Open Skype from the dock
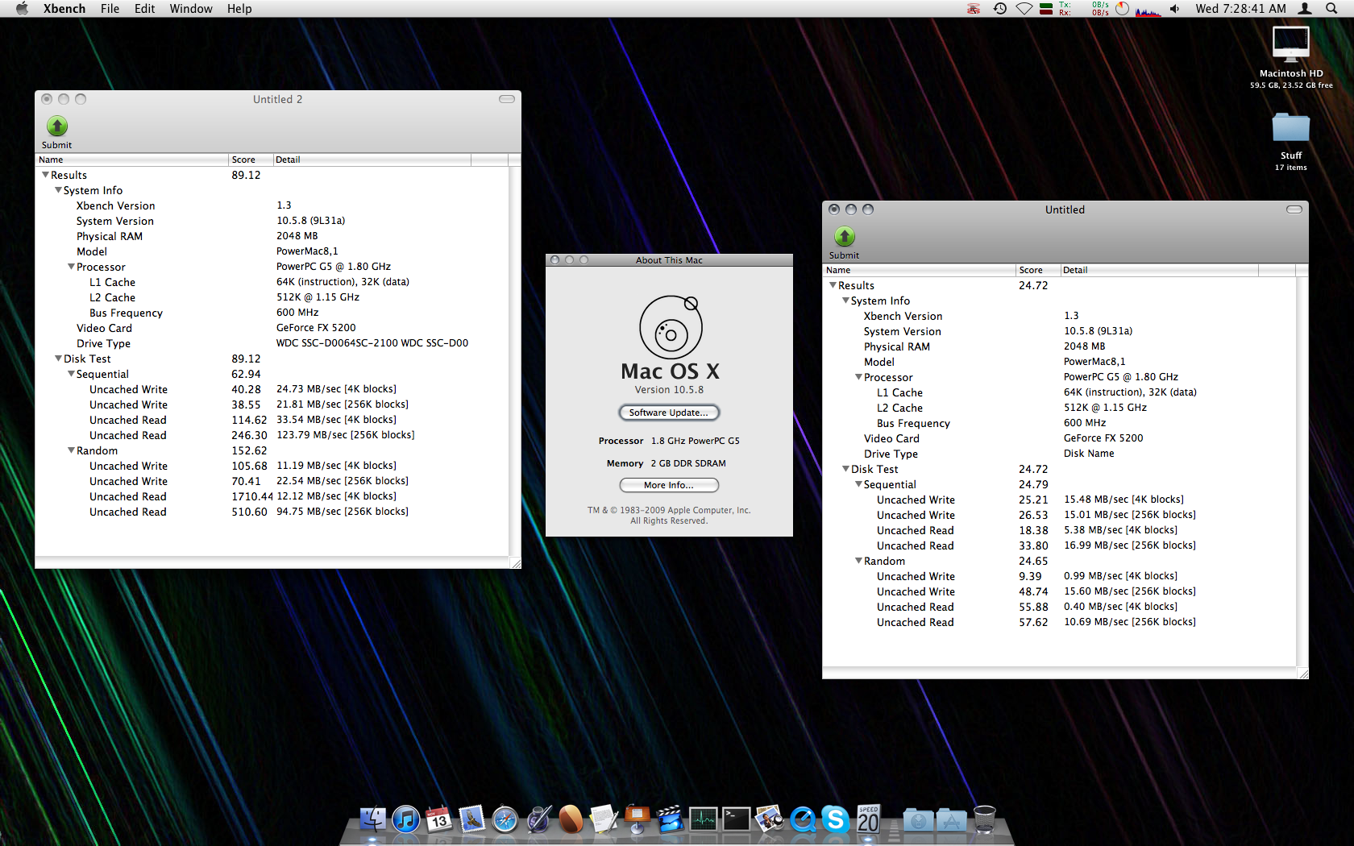Screen dimensions: 1354x846 tap(836, 819)
